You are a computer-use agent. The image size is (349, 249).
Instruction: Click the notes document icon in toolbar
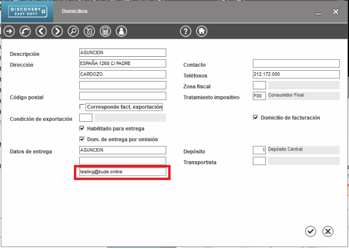point(89,32)
